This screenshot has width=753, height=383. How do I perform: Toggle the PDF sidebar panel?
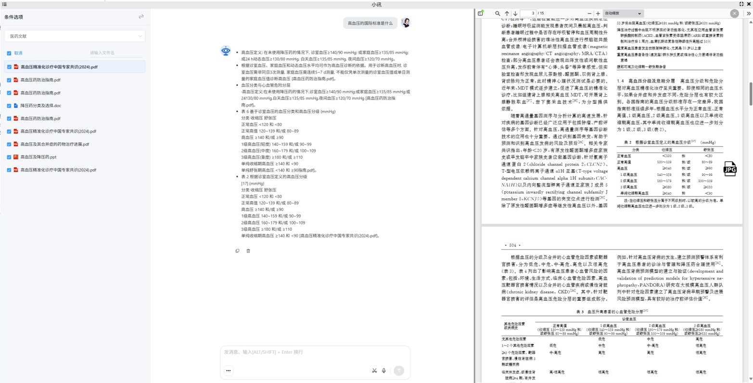[x=479, y=13]
